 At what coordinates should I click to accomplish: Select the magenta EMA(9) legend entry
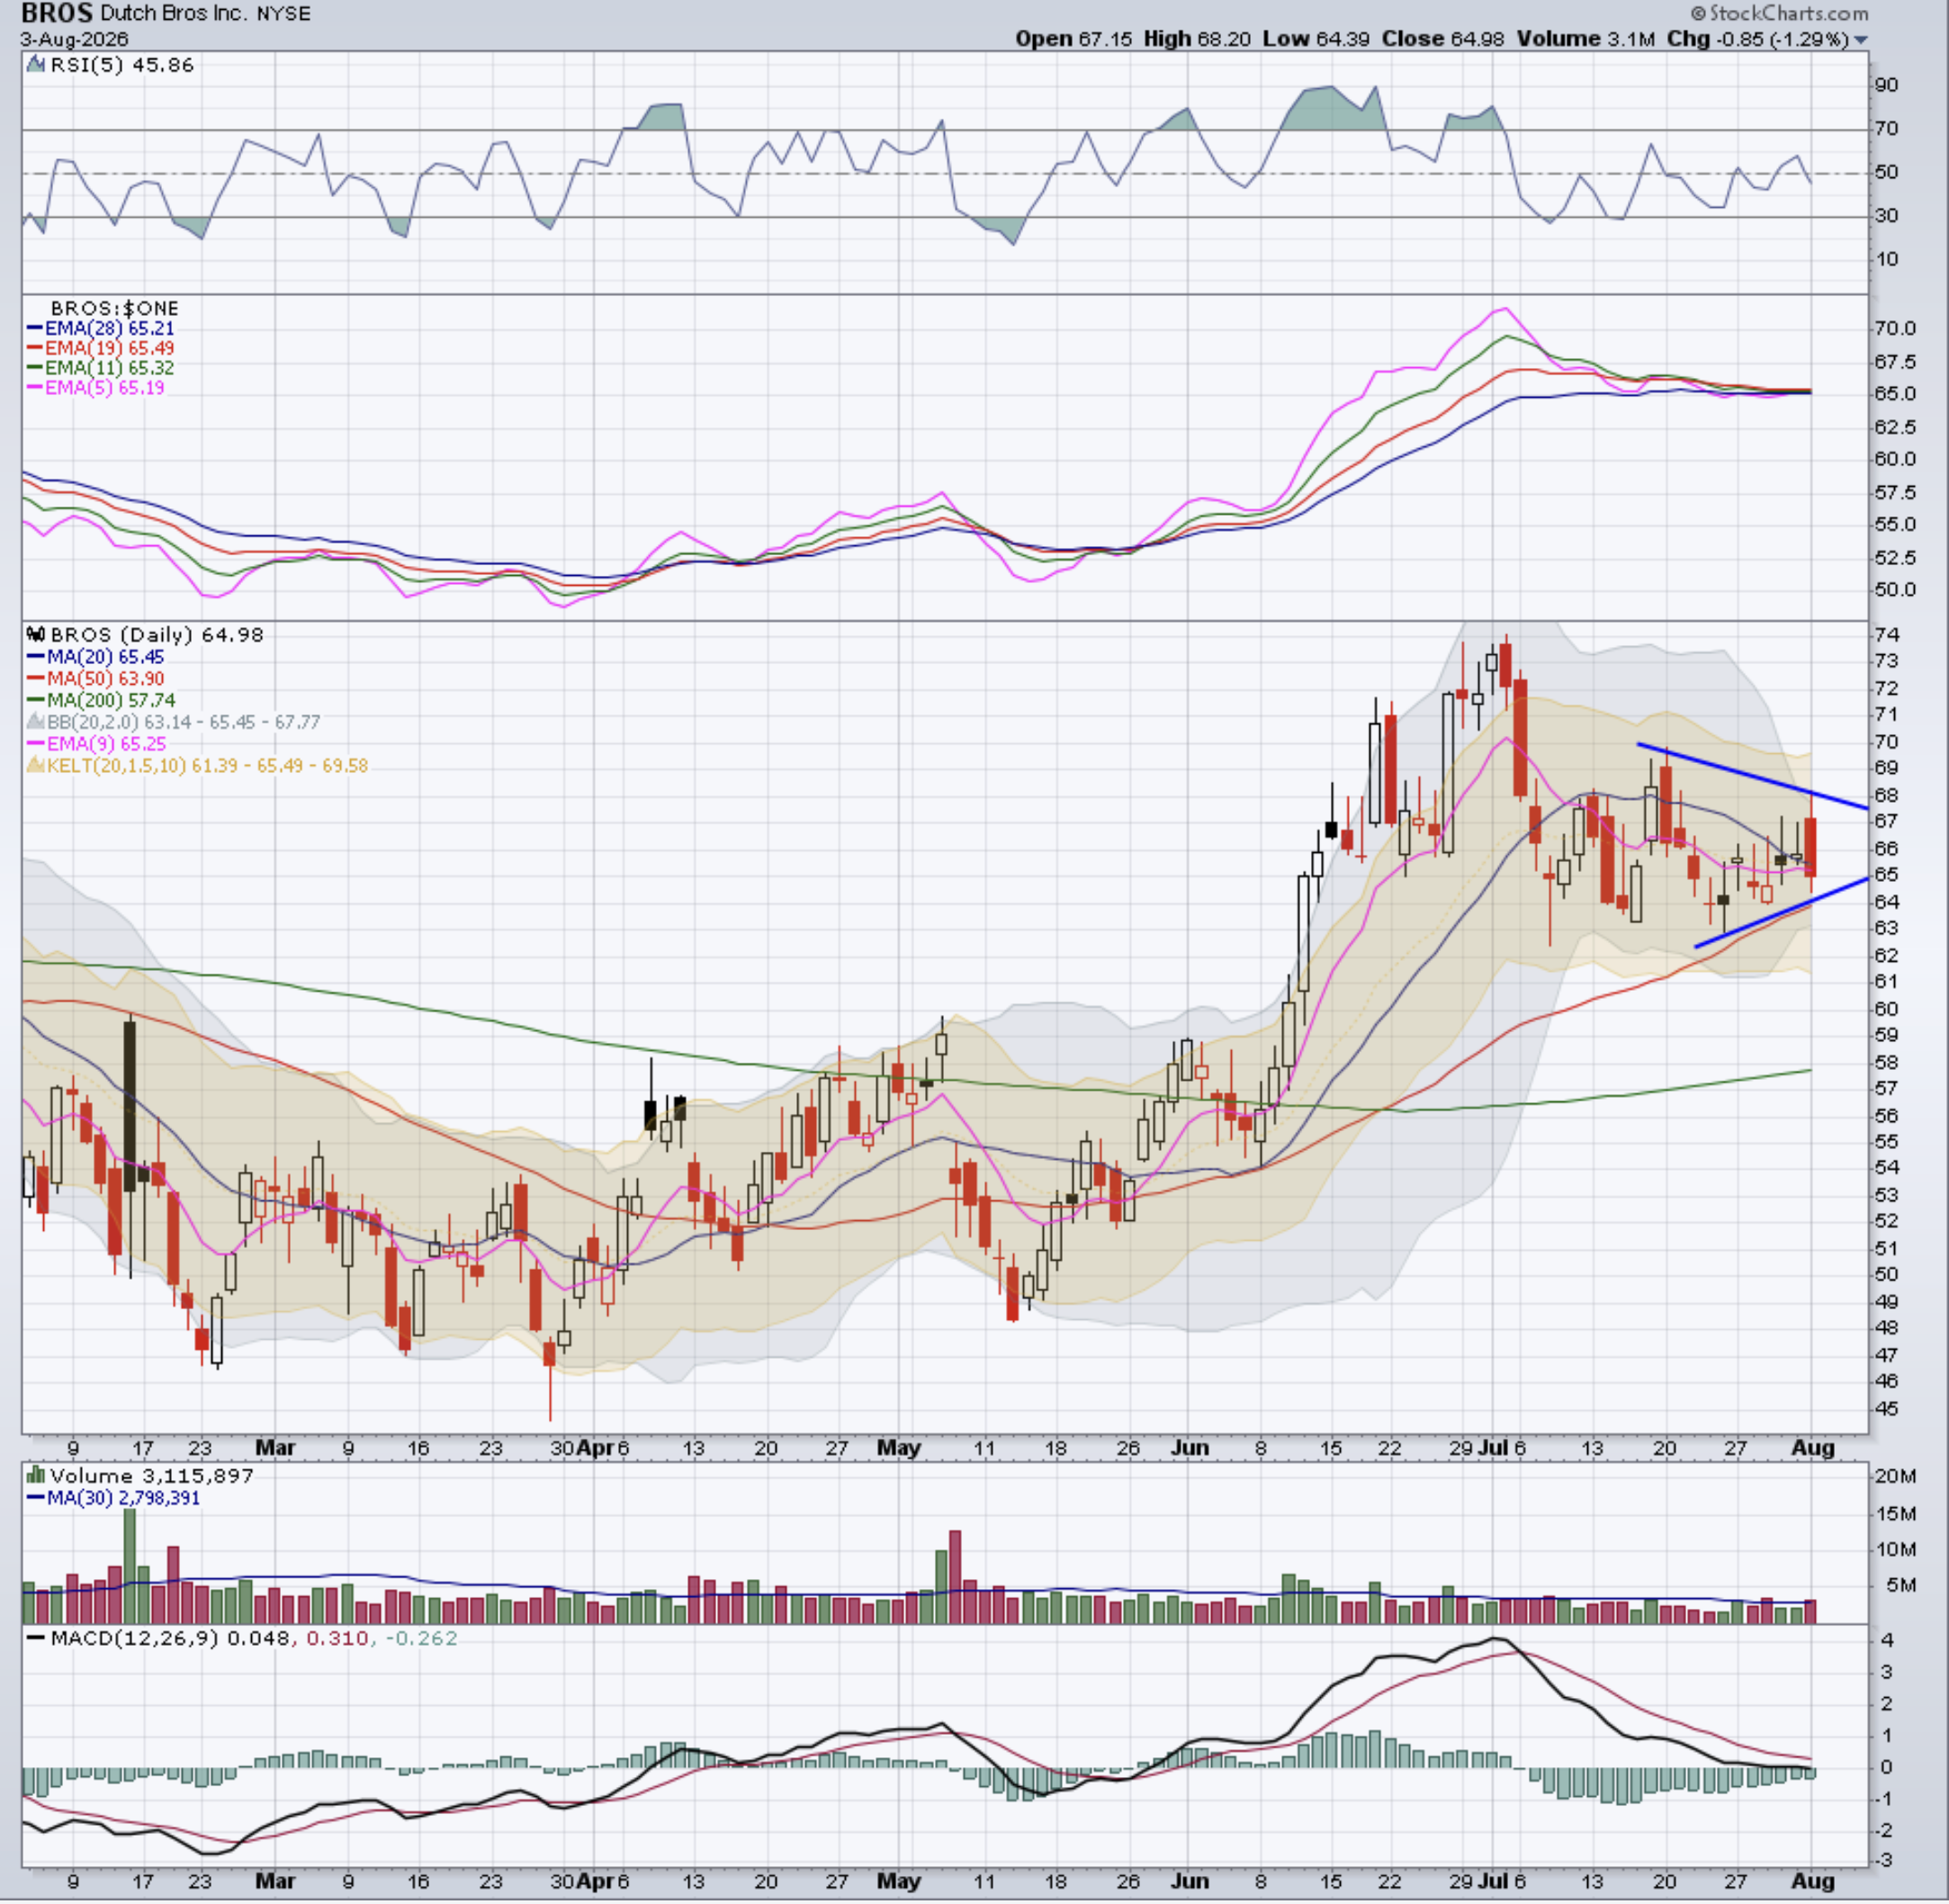(96, 743)
